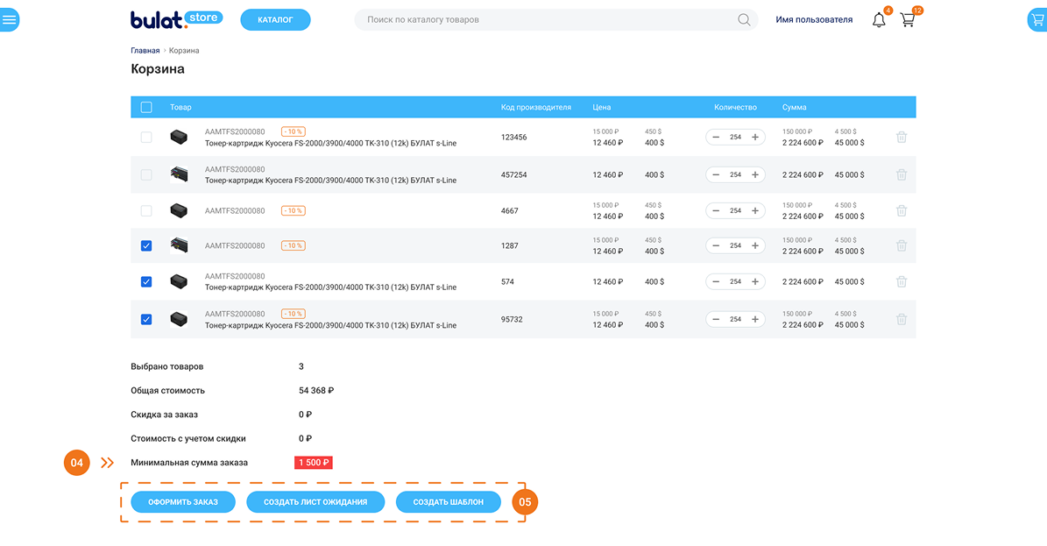Delete the row with manufacturer code 4667
Image resolution: width=1047 pixels, height=546 pixels.
(x=901, y=211)
